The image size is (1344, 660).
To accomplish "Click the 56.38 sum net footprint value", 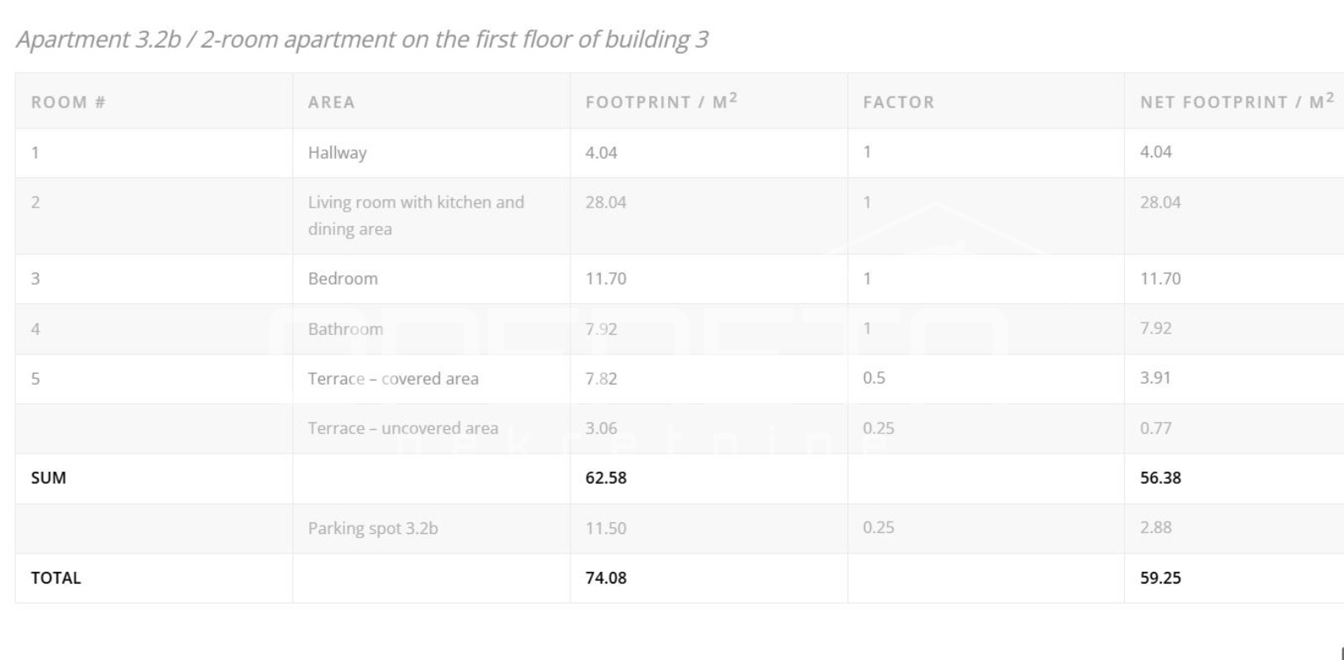I will coord(1160,478).
